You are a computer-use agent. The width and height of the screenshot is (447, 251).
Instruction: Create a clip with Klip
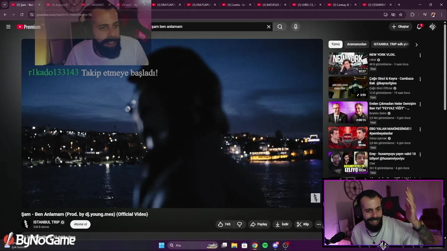[303, 224]
